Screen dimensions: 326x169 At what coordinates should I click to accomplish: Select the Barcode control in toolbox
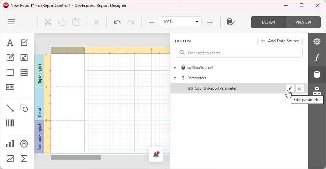(x=10, y=123)
